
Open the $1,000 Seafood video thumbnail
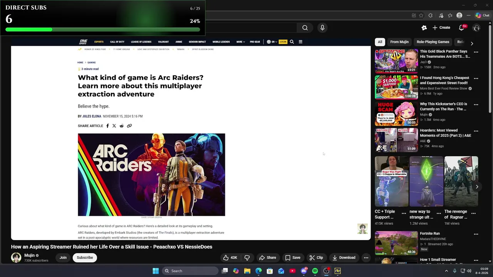(x=396, y=87)
